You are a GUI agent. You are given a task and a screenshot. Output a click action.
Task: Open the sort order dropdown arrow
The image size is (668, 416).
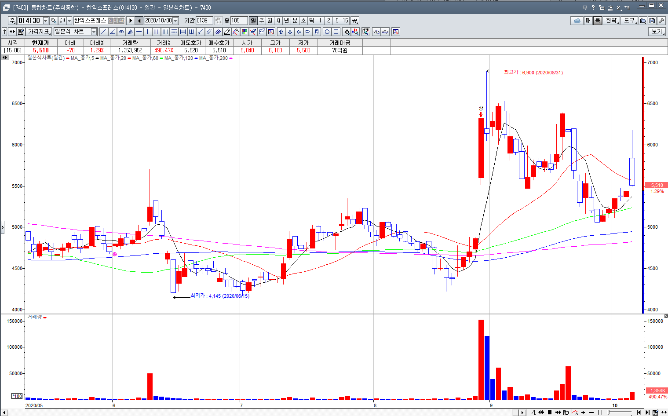coord(69,21)
